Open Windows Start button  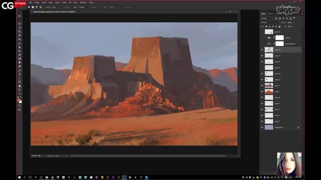(x=19, y=177)
